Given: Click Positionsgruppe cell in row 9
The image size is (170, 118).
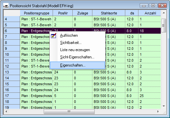Looking at the screenshot, I should click(x=35, y=49).
